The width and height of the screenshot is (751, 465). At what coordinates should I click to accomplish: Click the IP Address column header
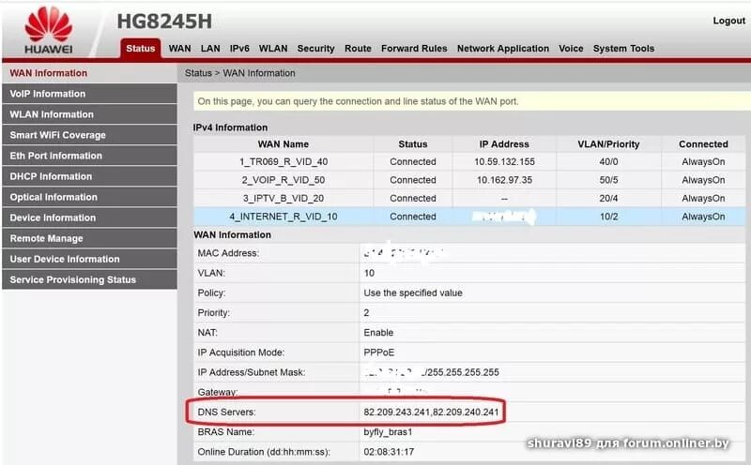click(x=504, y=144)
